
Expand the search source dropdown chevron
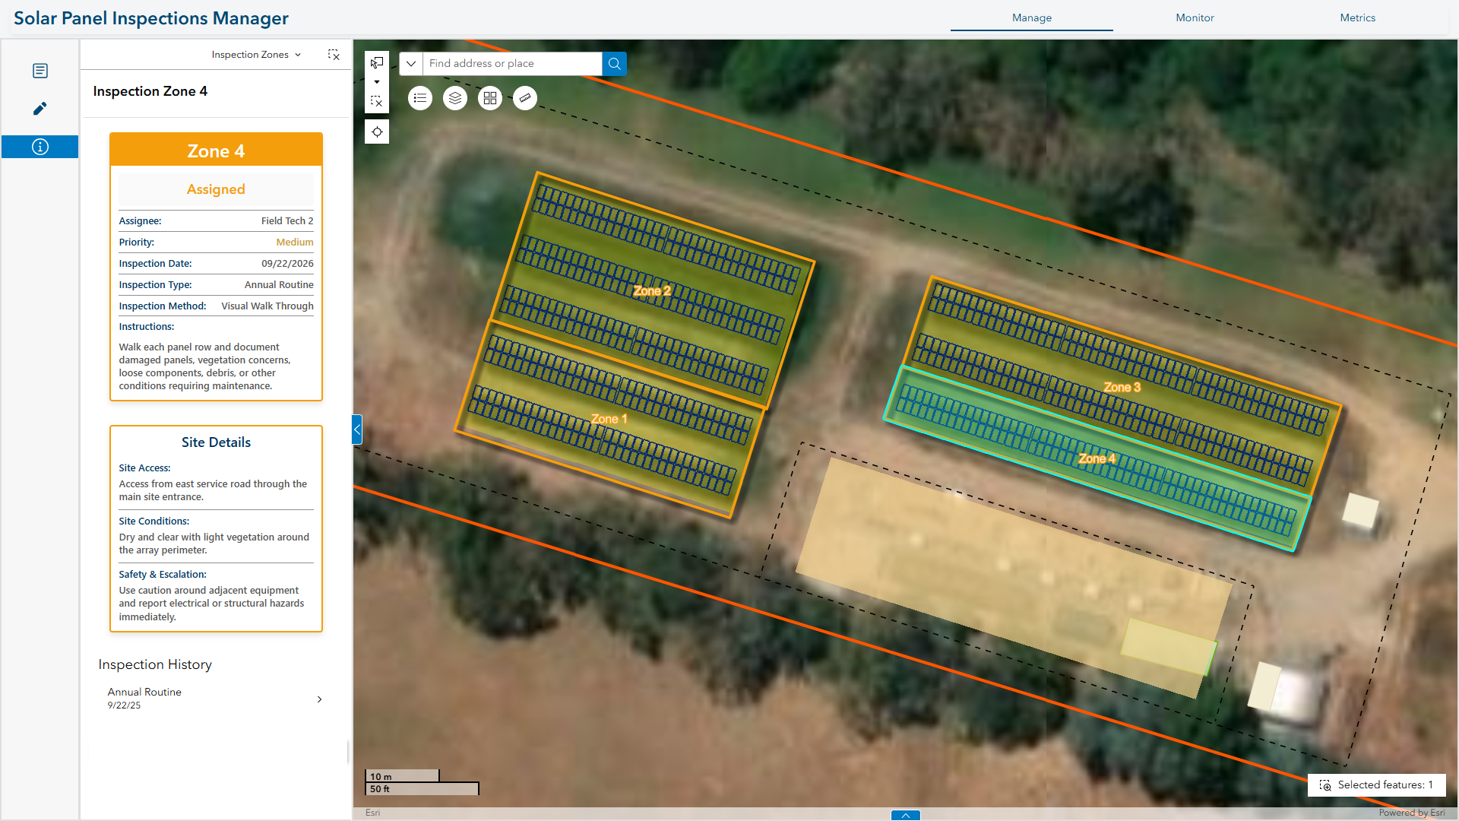point(411,64)
